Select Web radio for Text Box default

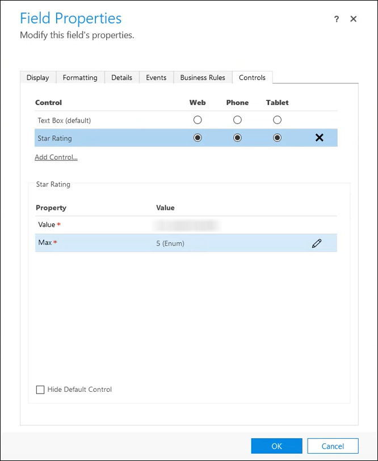click(198, 120)
